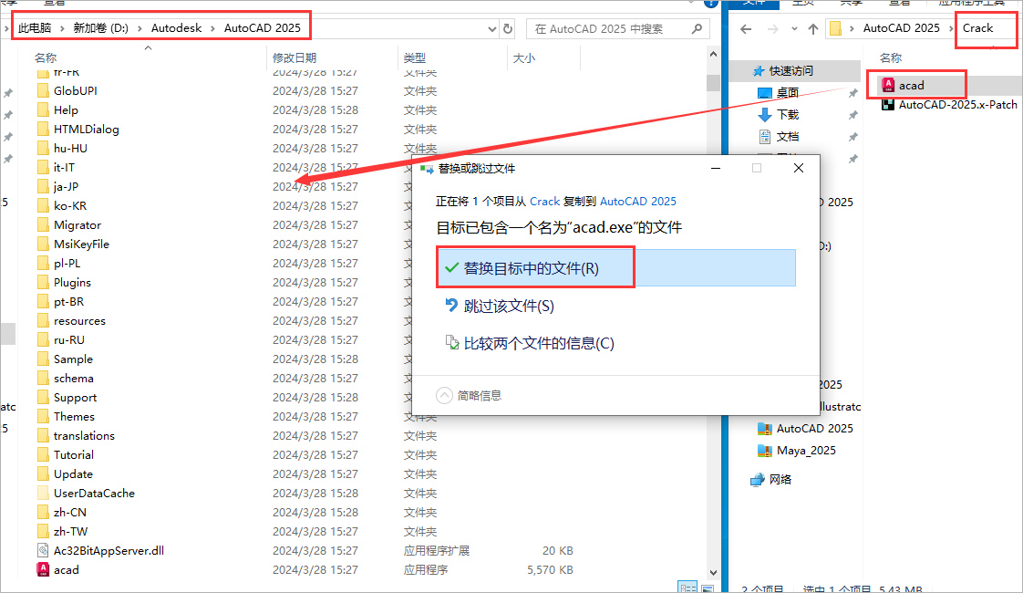Open recent locations chevron beside the back arrow

click(794, 28)
